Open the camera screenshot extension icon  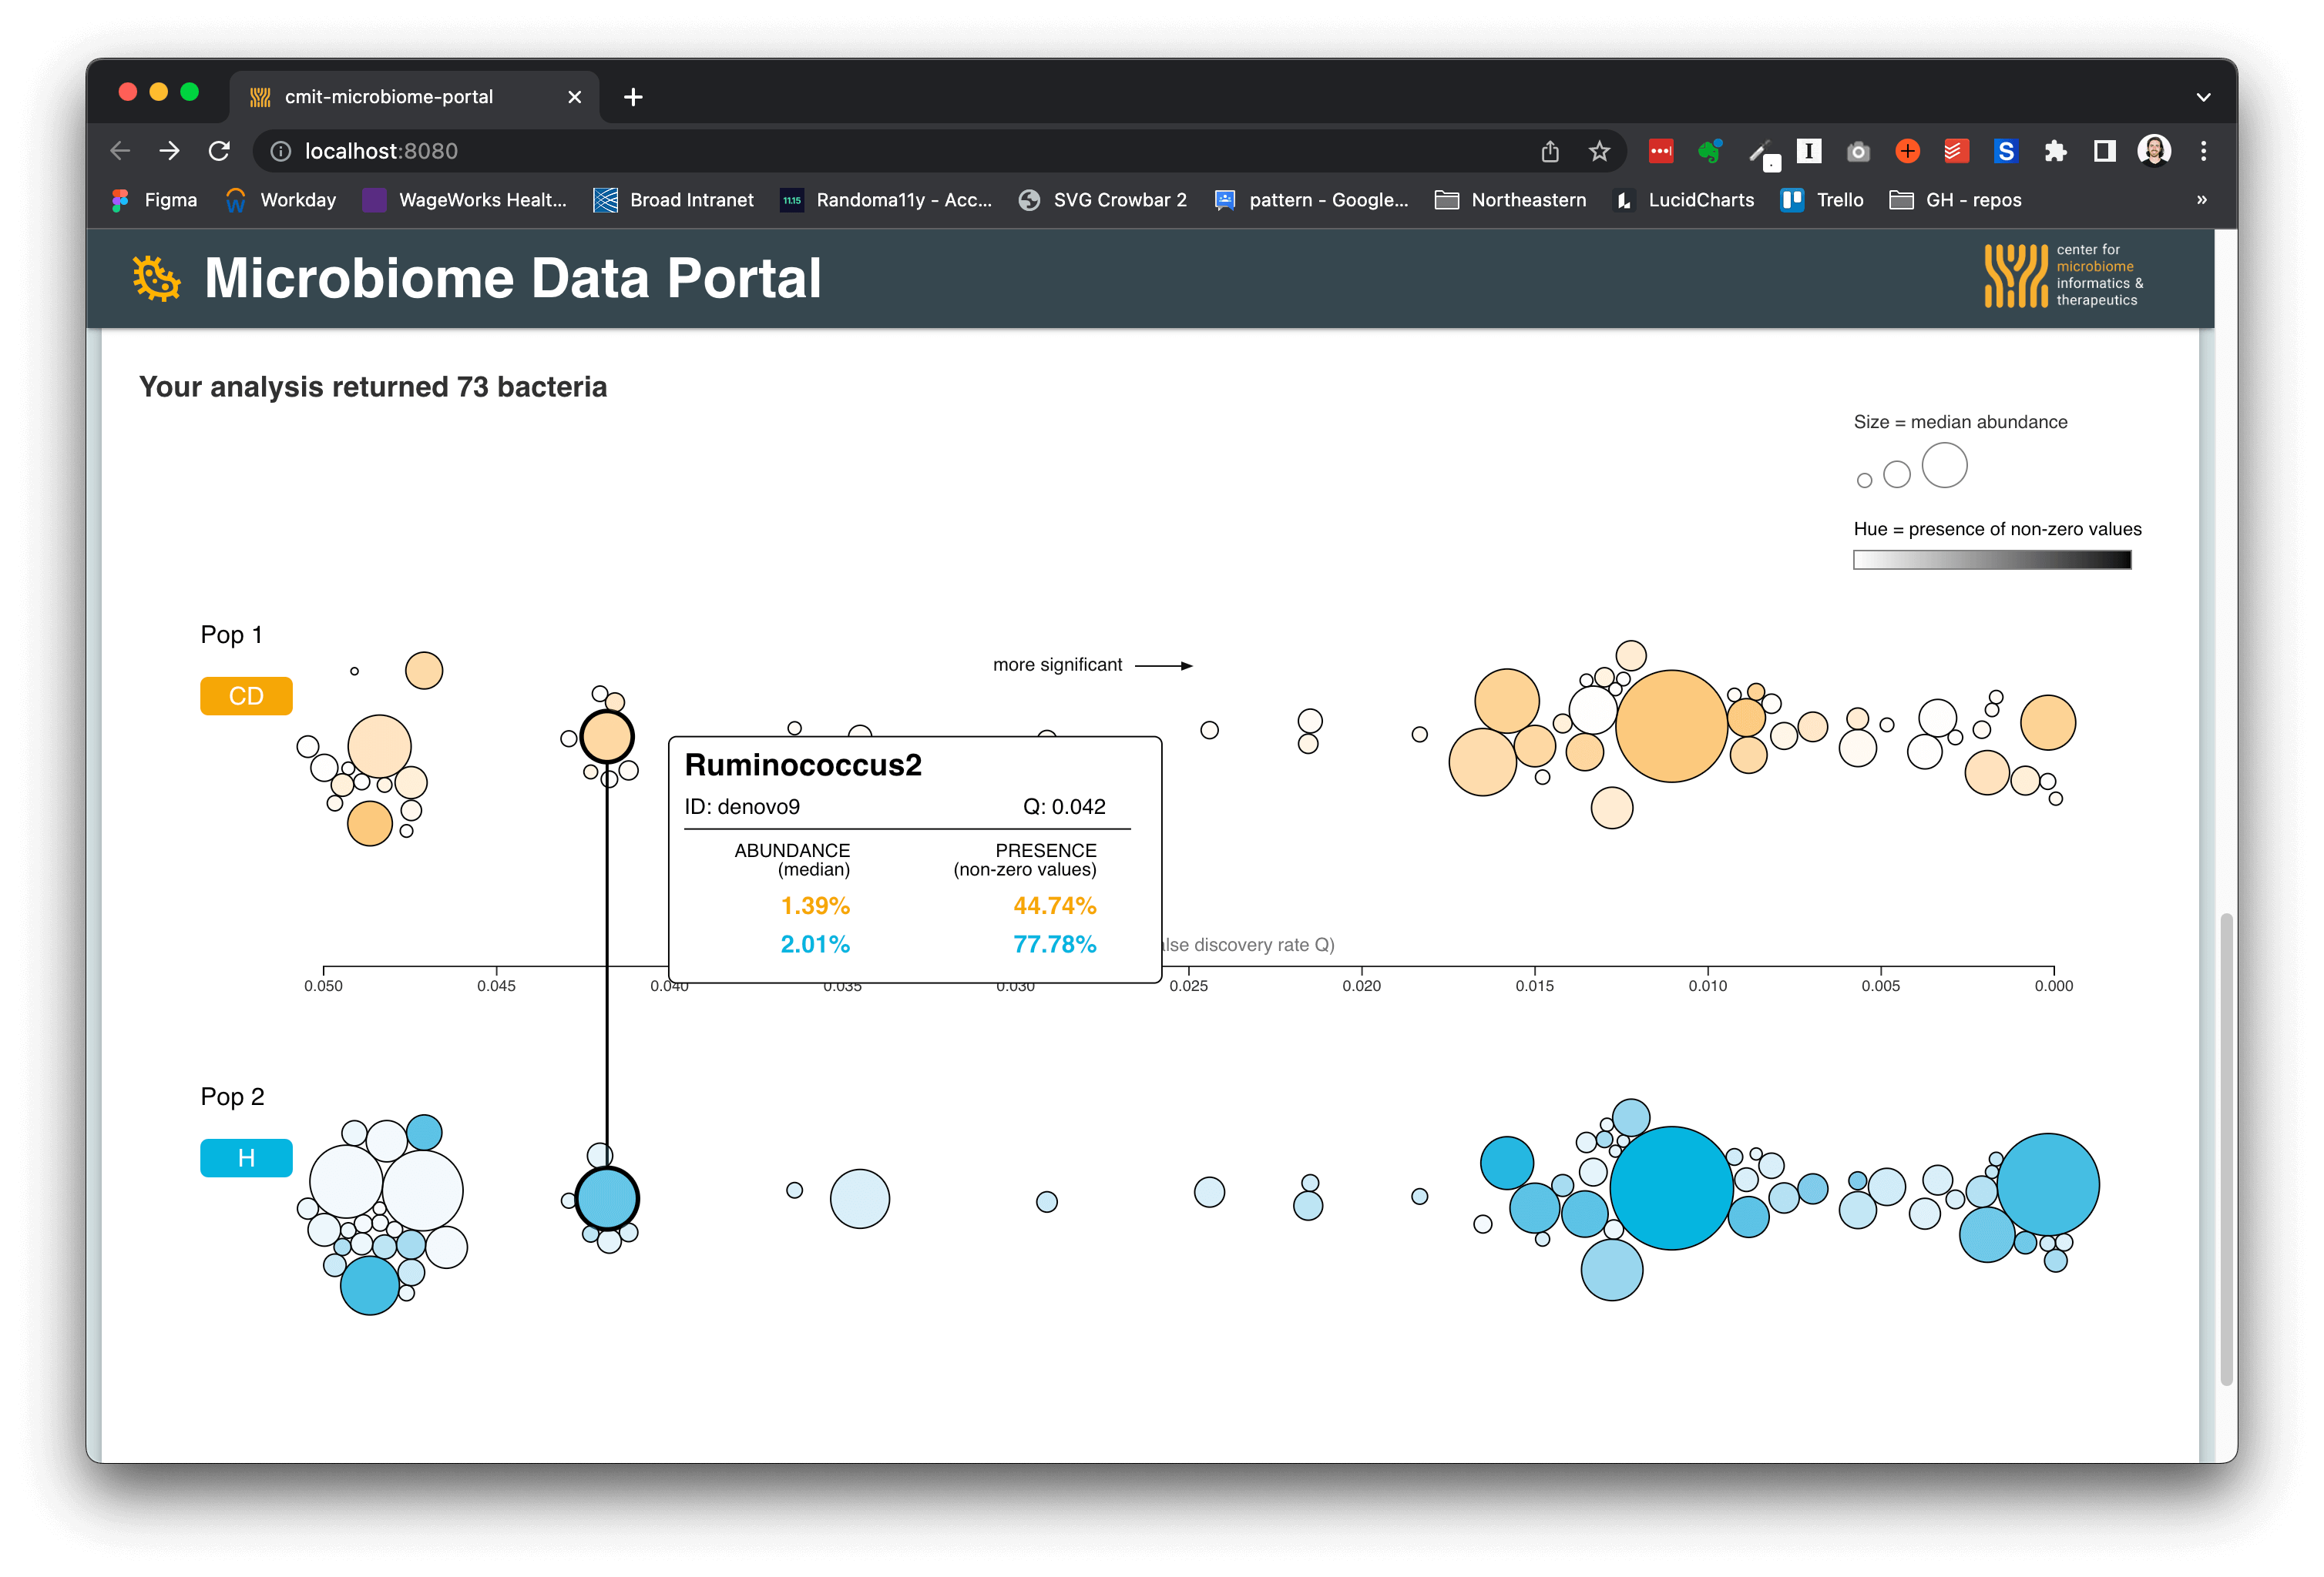[x=1858, y=151]
